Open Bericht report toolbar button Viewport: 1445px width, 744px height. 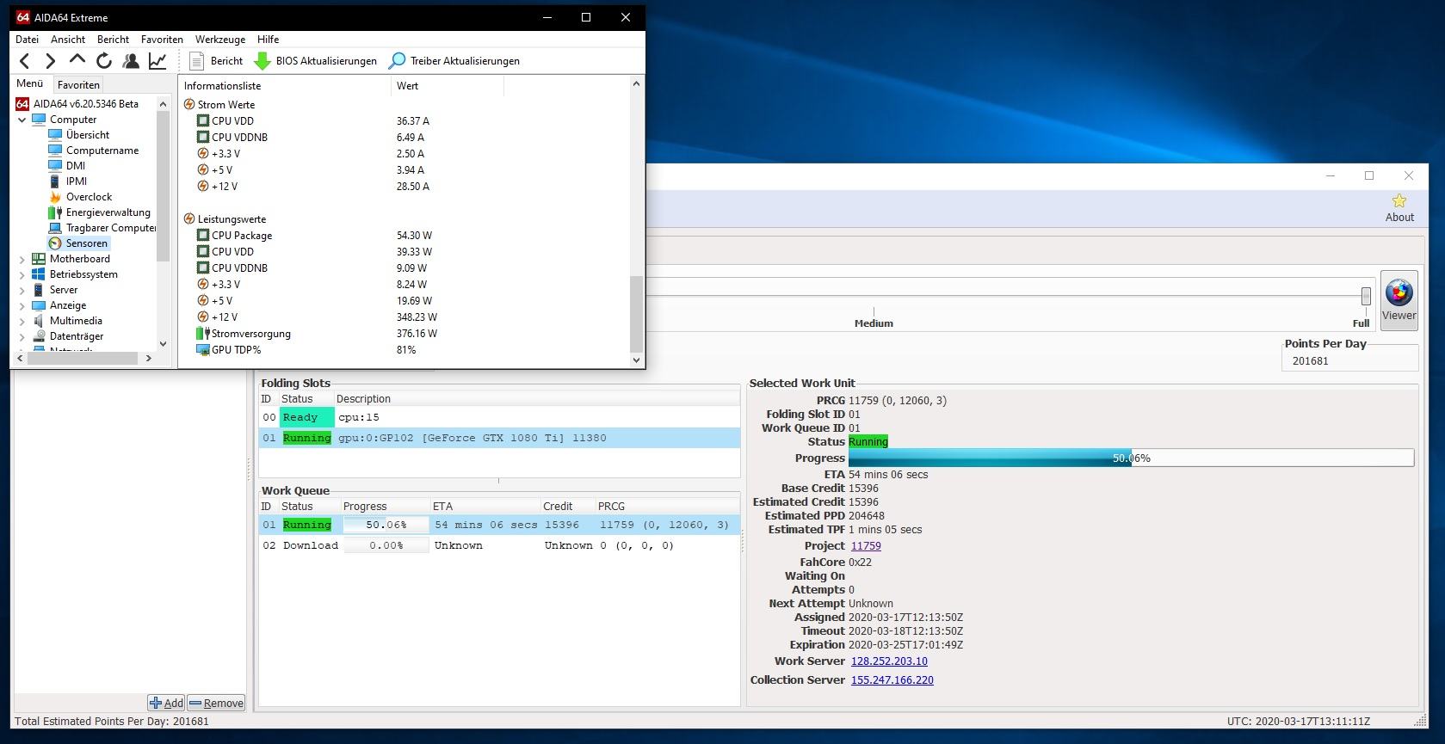tap(216, 60)
